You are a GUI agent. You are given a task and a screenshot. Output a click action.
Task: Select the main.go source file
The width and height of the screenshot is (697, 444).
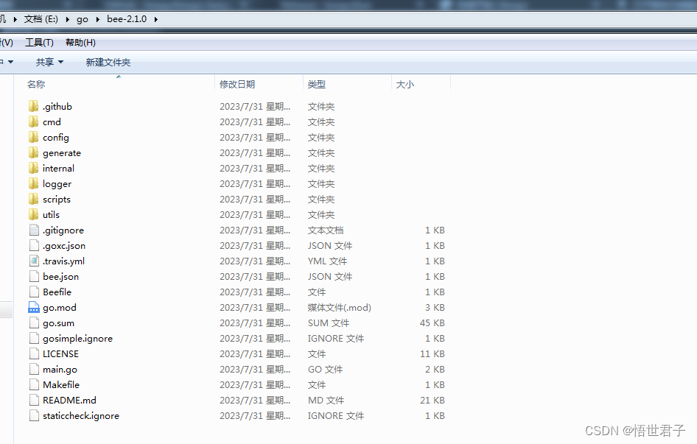[57, 369]
